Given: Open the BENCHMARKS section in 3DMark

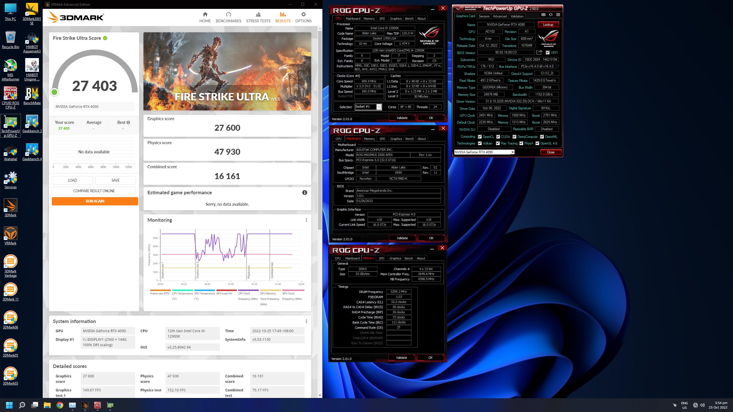Looking at the screenshot, I should [228, 17].
